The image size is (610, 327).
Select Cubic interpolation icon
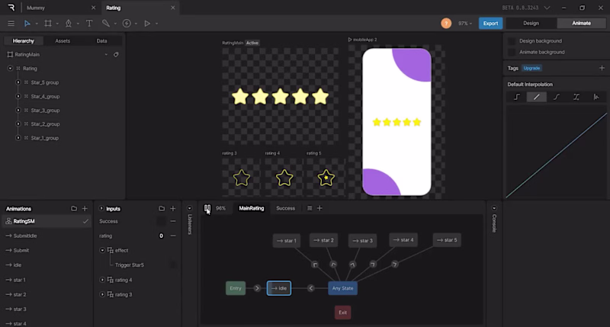(557, 97)
